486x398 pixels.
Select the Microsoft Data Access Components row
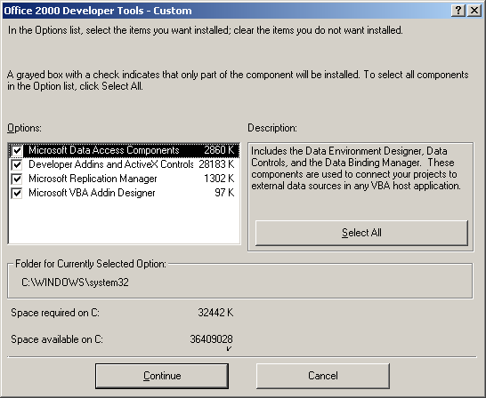[124, 150]
